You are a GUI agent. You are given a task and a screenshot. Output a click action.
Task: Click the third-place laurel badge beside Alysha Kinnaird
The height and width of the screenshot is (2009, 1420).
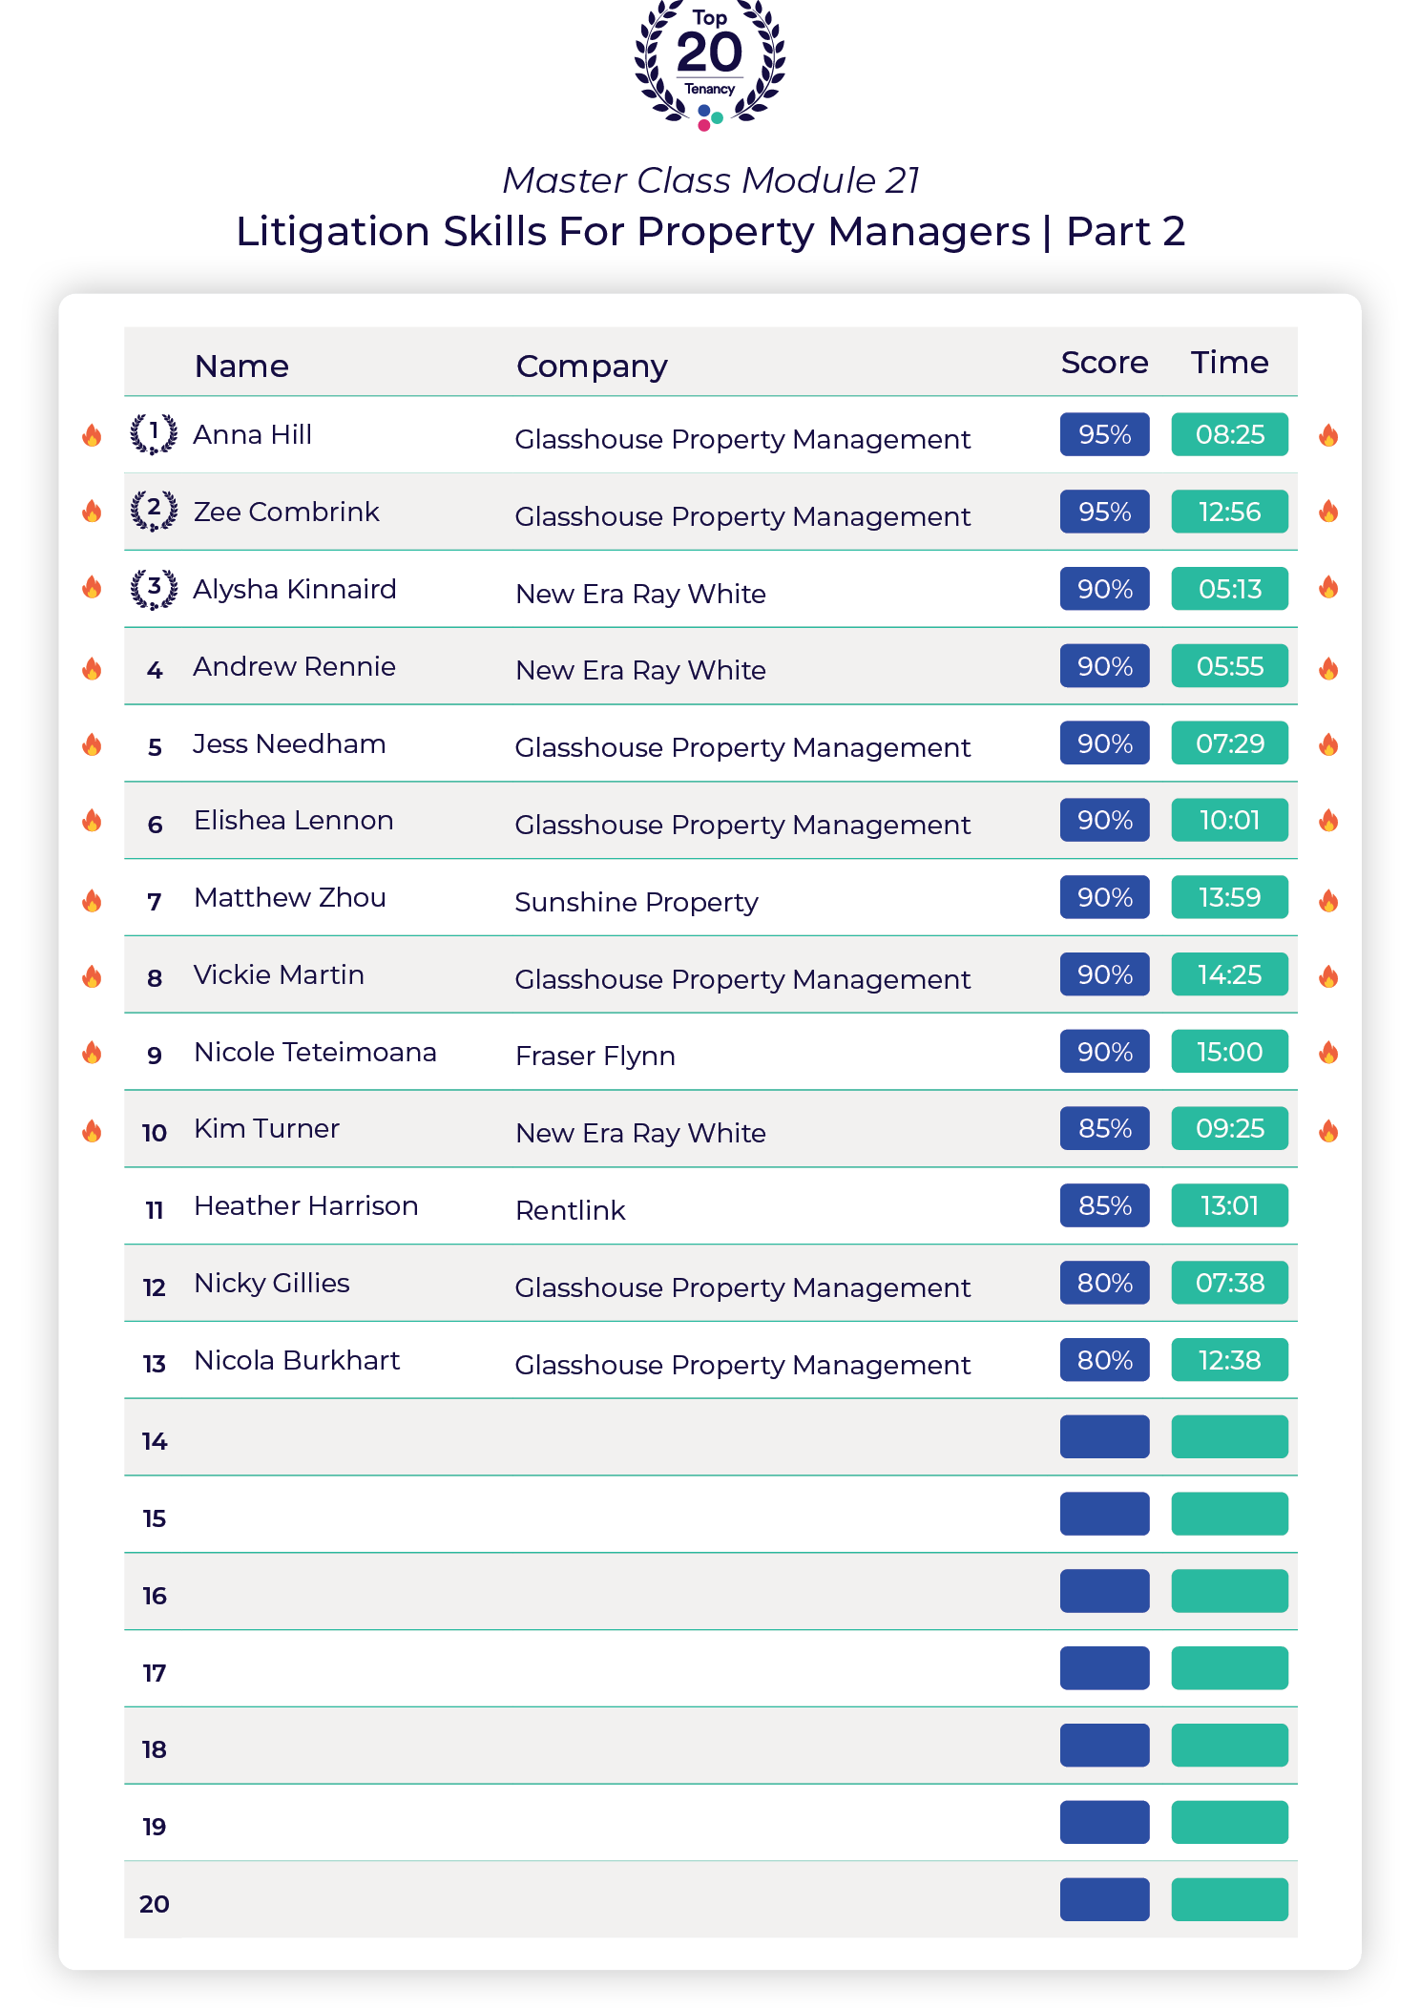coord(154,589)
